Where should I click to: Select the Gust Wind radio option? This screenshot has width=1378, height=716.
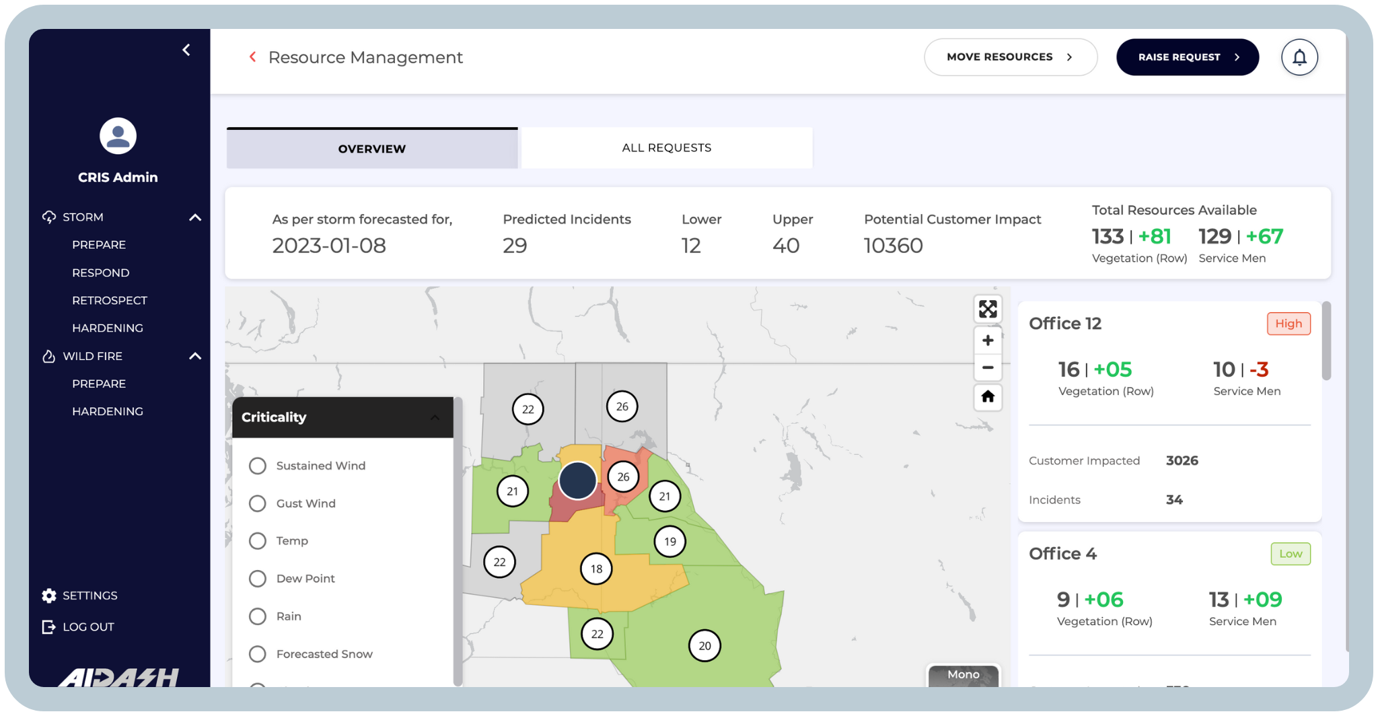pyautogui.click(x=257, y=503)
